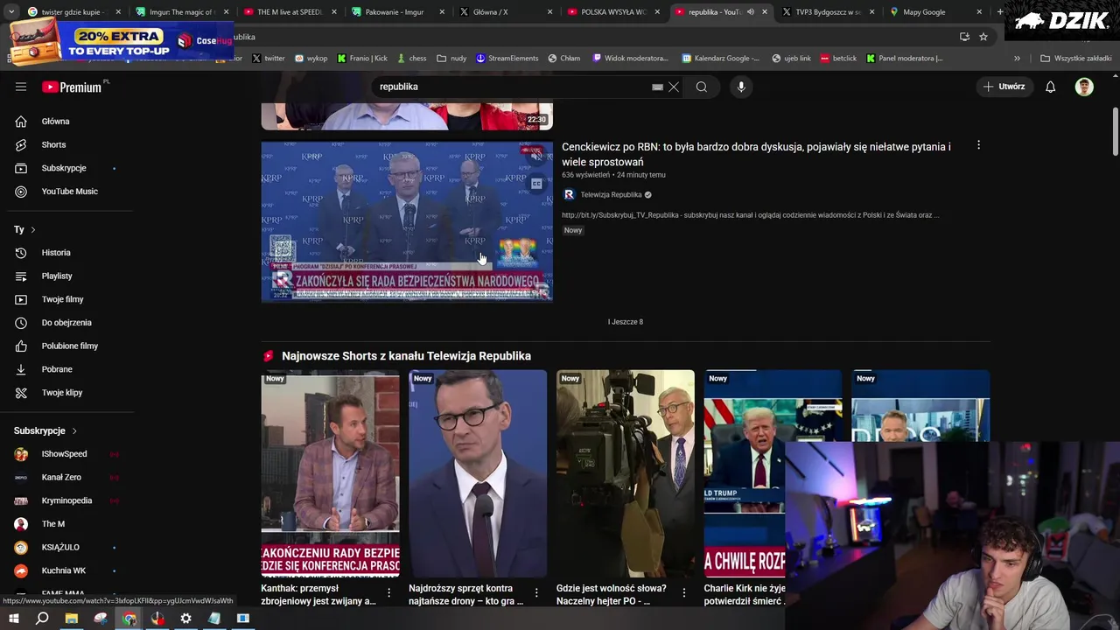Open Subskrypcje in the sidebar
Image resolution: width=1120 pixels, height=630 pixels.
pyautogui.click(x=64, y=168)
